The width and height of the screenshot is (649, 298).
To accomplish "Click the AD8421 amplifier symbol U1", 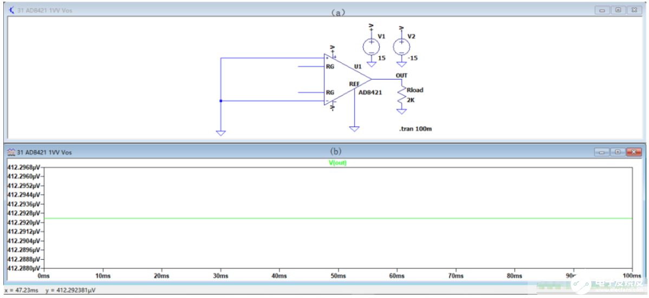I will (x=347, y=79).
